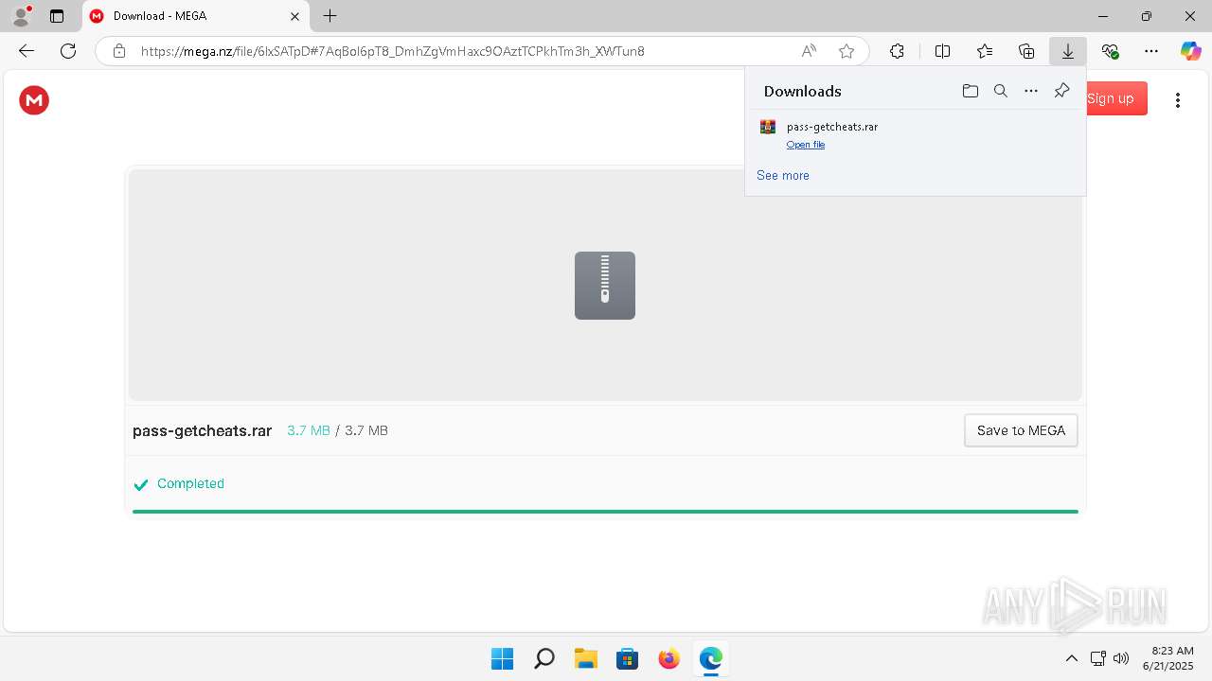The height and width of the screenshot is (681, 1212).
Task: Open the downloads folder icon
Action: pos(970,91)
